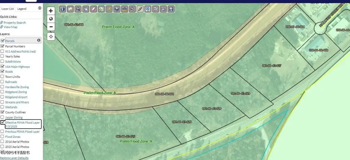This screenshot has width=350, height=160.
Task: Open the Property Search link
Action: 15,23
